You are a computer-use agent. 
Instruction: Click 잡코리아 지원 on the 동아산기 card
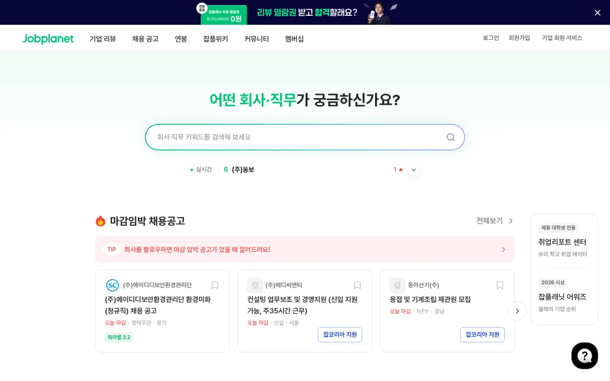[482, 335]
